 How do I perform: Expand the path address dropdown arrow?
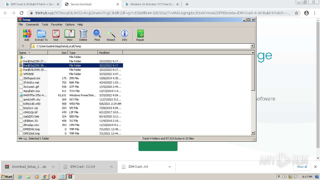252,46
